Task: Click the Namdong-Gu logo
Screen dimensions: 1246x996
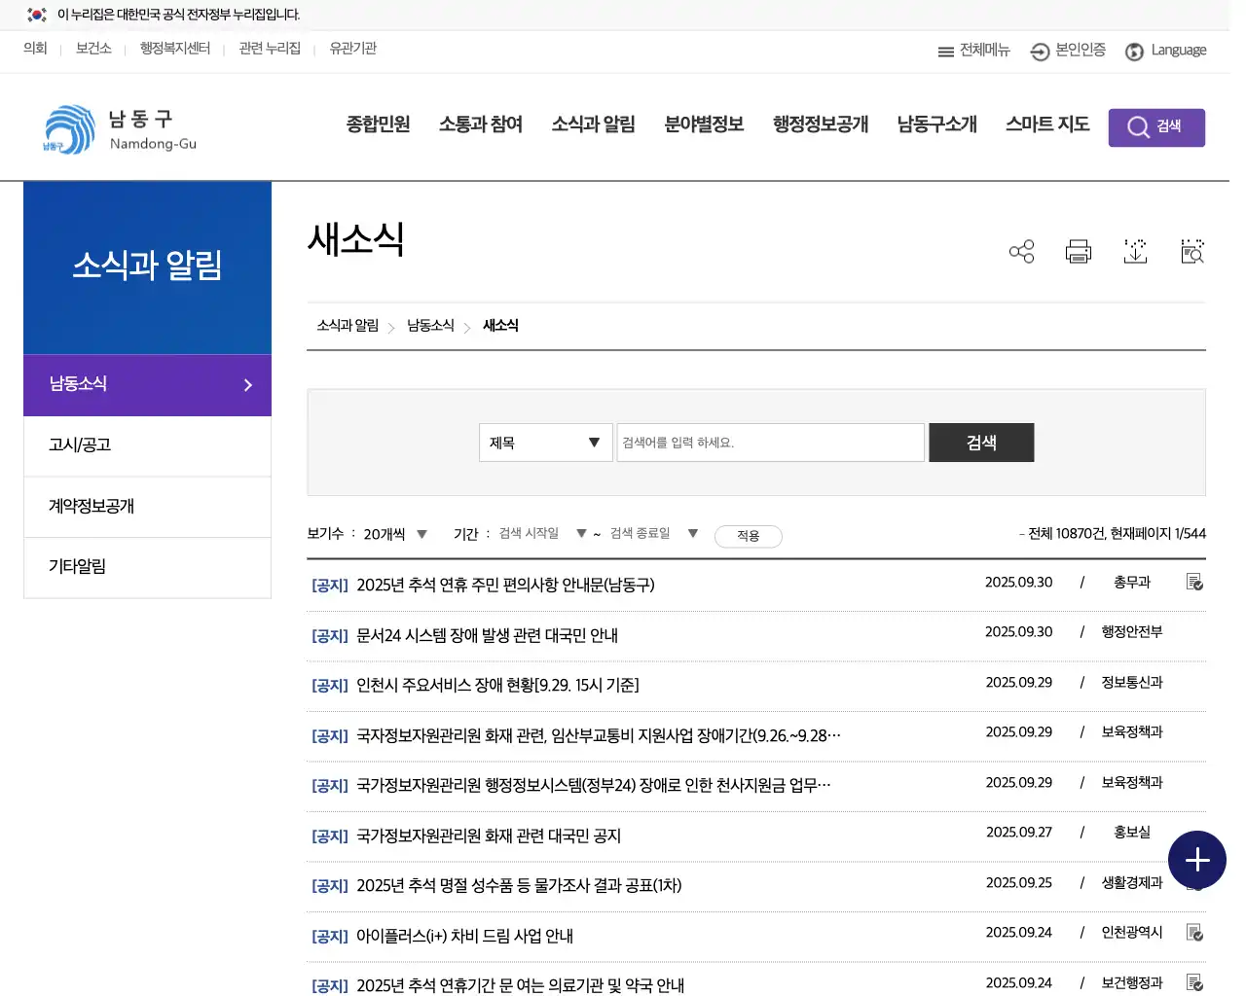Action: tap(117, 127)
